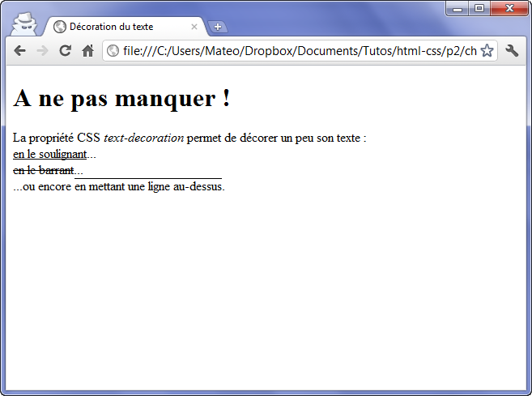The height and width of the screenshot is (396, 532).
Task: Click the Forward navigation arrow
Action: pos(43,51)
